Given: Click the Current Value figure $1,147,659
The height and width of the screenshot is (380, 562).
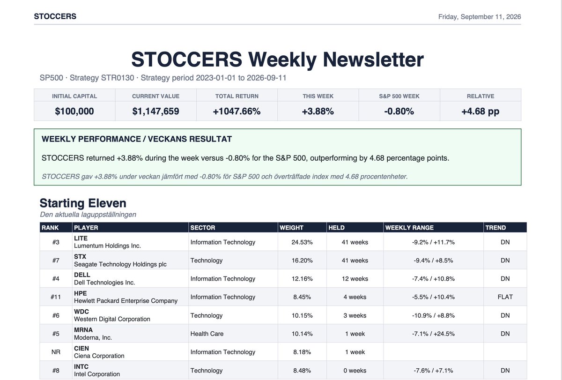Looking at the screenshot, I should pos(155,112).
